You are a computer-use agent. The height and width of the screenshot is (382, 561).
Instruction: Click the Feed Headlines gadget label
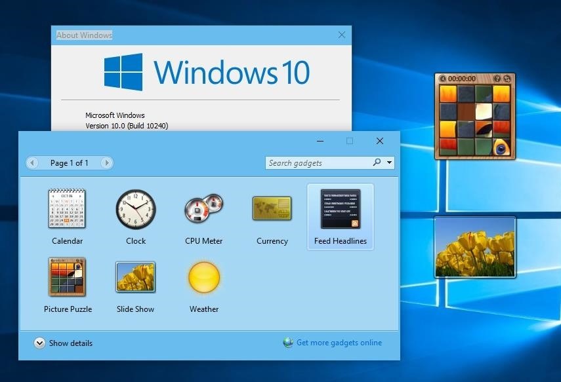click(x=341, y=241)
